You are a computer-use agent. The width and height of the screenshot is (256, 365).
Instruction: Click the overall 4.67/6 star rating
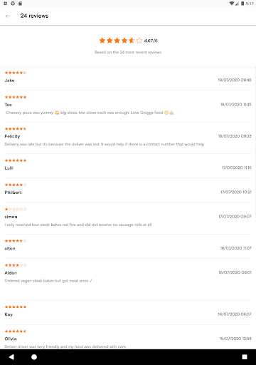pyautogui.click(x=128, y=41)
